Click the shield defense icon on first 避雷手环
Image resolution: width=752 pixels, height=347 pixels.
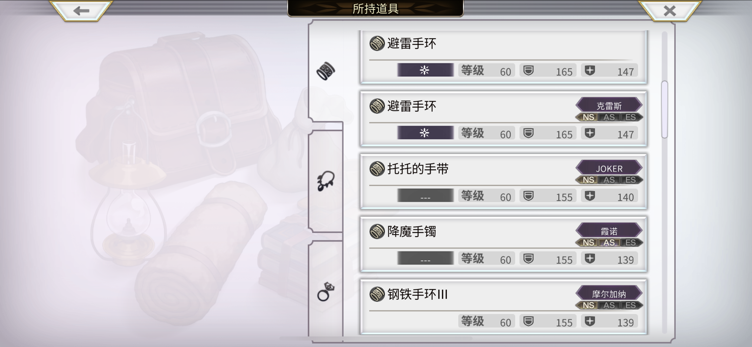pyautogui.click(x=528, y=70)
